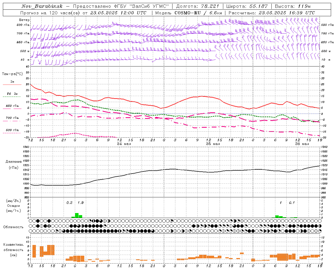335x268 pixels.
Task: Click the "Давление" pressure panel label
Action: 14,162
